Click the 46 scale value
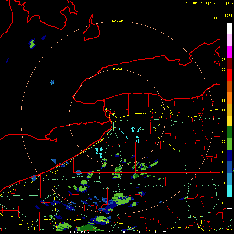Image resolution: width=234 pixels, height=234 pixels. [223, 80]
